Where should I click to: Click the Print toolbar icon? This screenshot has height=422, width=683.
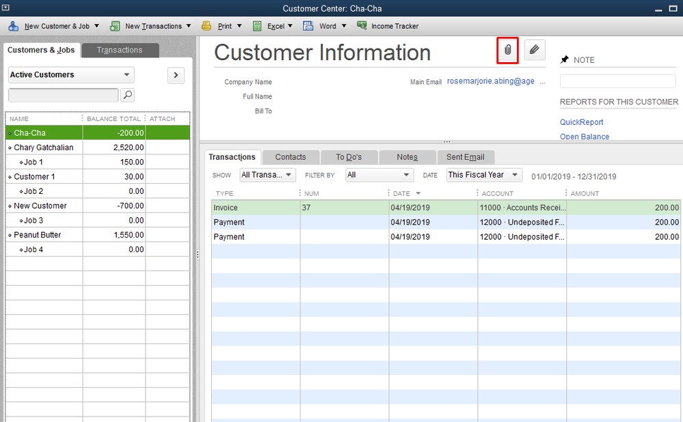[206, 26]
